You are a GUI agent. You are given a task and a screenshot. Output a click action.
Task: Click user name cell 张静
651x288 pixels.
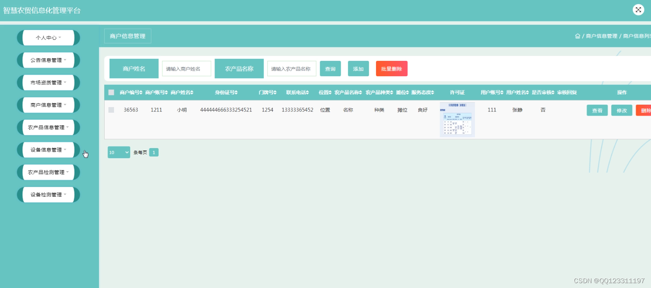pos(518,110)
